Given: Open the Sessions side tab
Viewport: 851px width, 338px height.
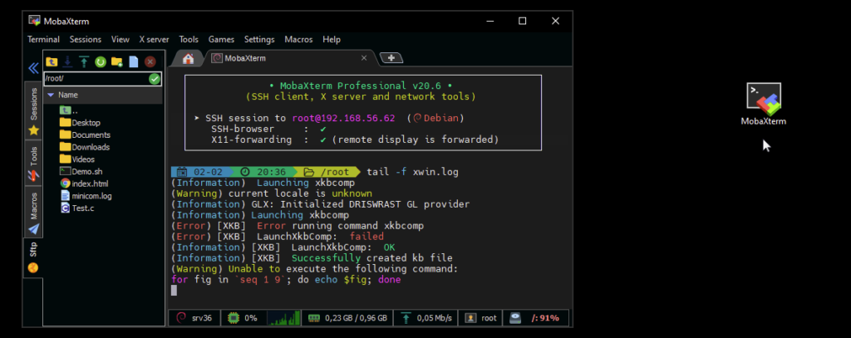Looking at the screenshot, I should click(x=33, y=110).
